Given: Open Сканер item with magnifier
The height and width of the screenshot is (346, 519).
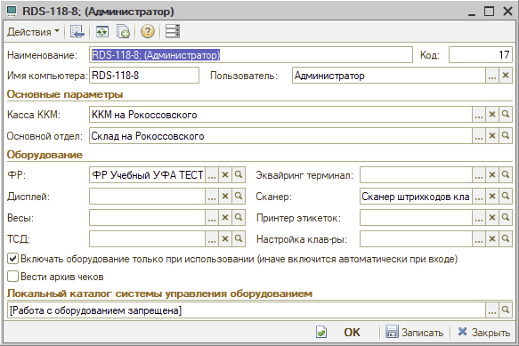Looking at the screenshot, I should 506,197.
